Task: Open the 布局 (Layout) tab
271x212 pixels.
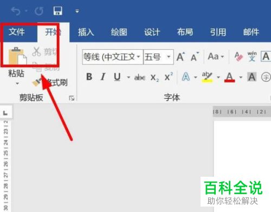Action: [185, 32]
